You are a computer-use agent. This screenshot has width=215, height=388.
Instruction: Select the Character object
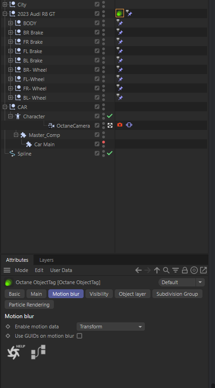point(34,116)
